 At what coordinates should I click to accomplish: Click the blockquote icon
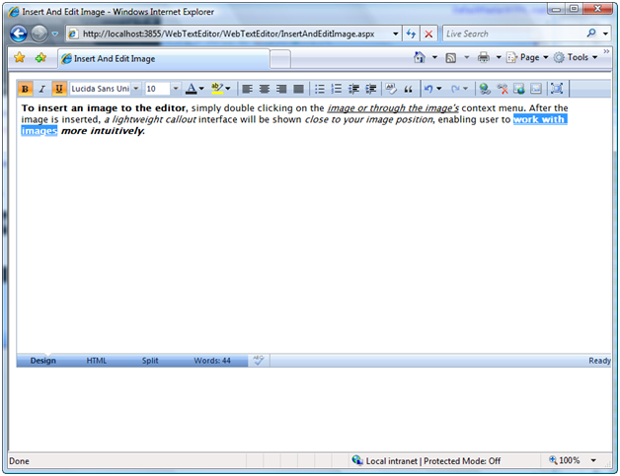406,89
